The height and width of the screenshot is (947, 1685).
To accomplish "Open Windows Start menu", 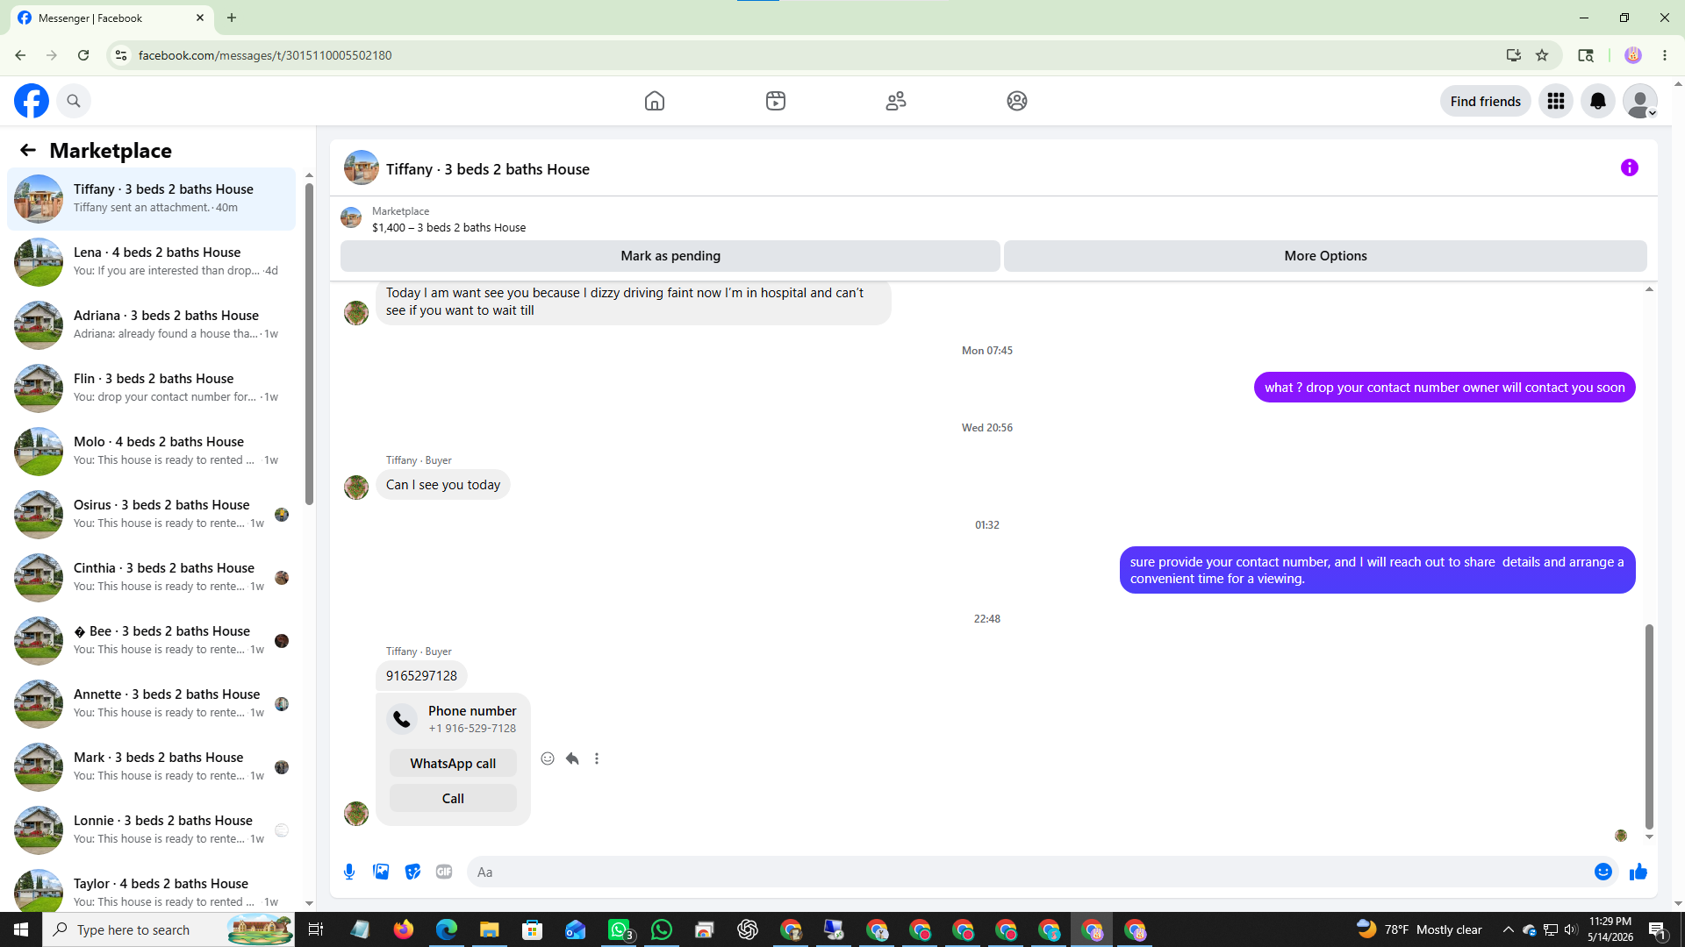I will [x=21, y=929].
